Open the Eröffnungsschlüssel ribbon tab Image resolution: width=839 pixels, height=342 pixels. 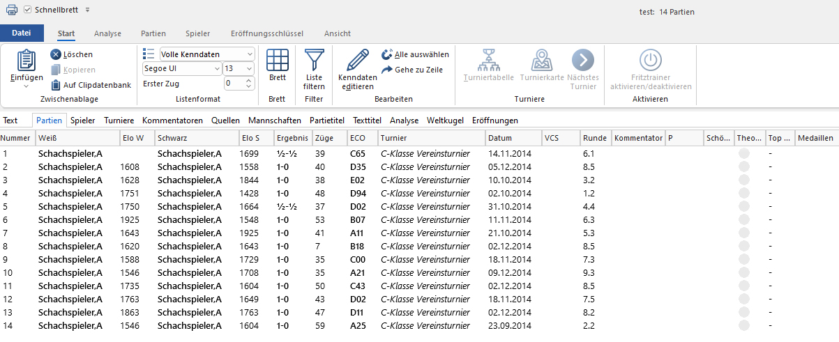tap(266, 33)
